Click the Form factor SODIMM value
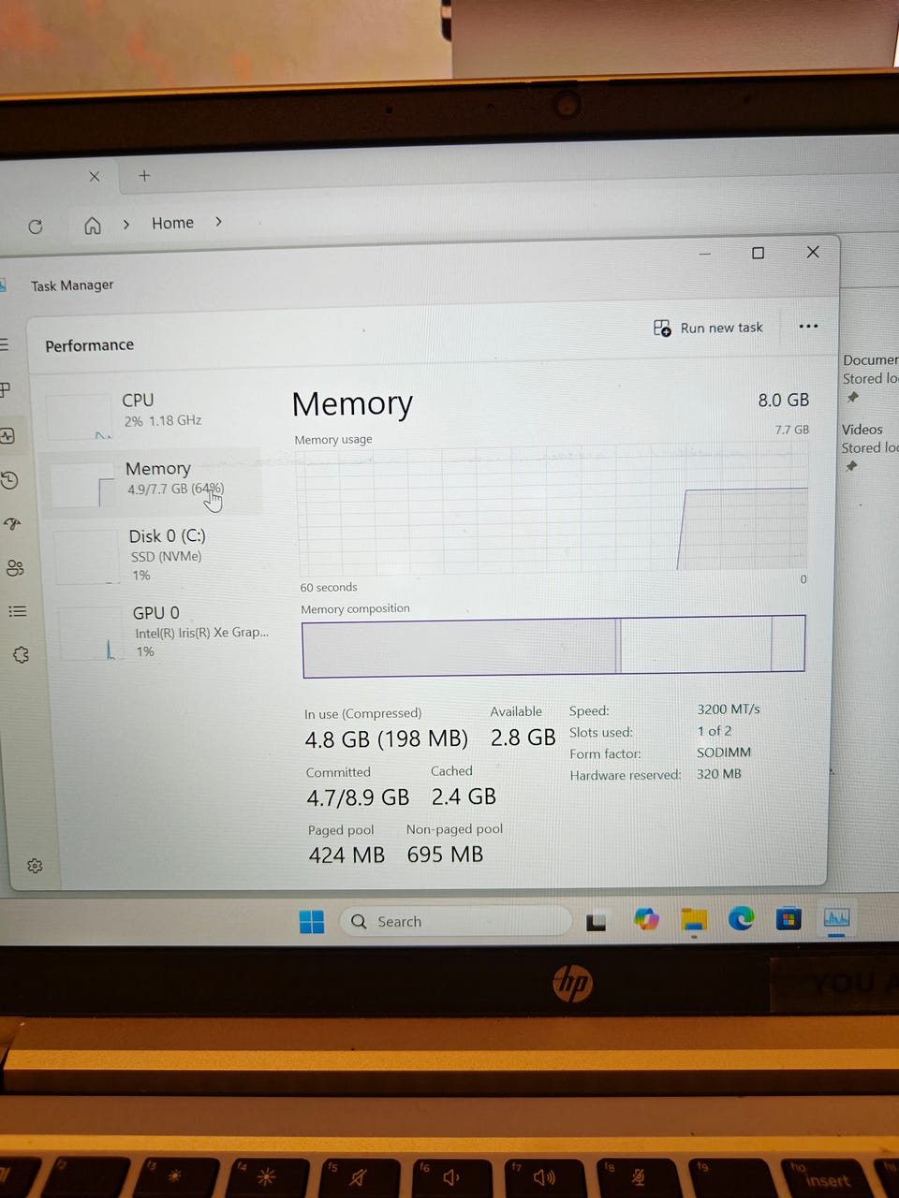The image size is (899, 1198). coord(723,752)
